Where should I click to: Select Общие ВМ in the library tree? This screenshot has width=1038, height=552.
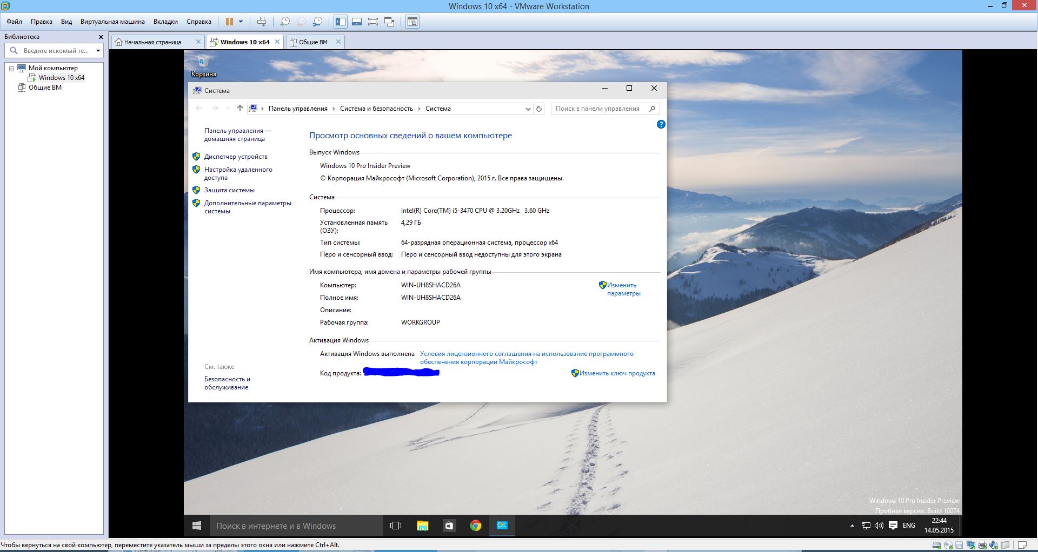click(x=45, y=87)
